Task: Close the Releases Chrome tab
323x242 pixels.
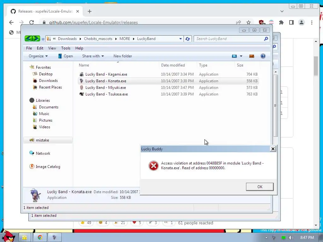Action: point(78,11)
